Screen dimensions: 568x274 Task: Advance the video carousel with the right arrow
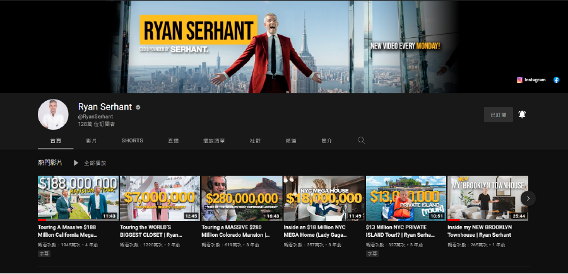point(528,198)
